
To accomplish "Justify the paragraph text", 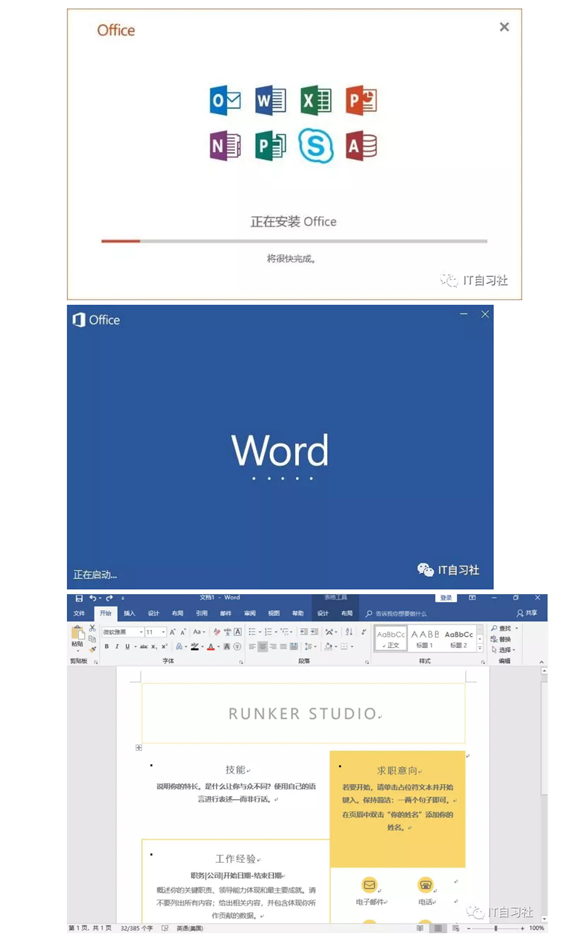I will 284,647.
